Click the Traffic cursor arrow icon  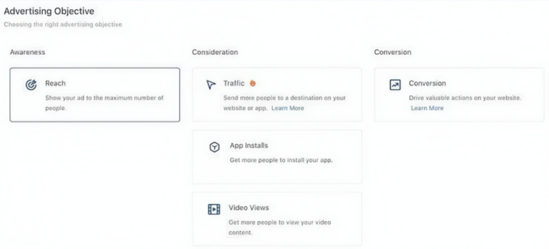(x=211, y=85)
